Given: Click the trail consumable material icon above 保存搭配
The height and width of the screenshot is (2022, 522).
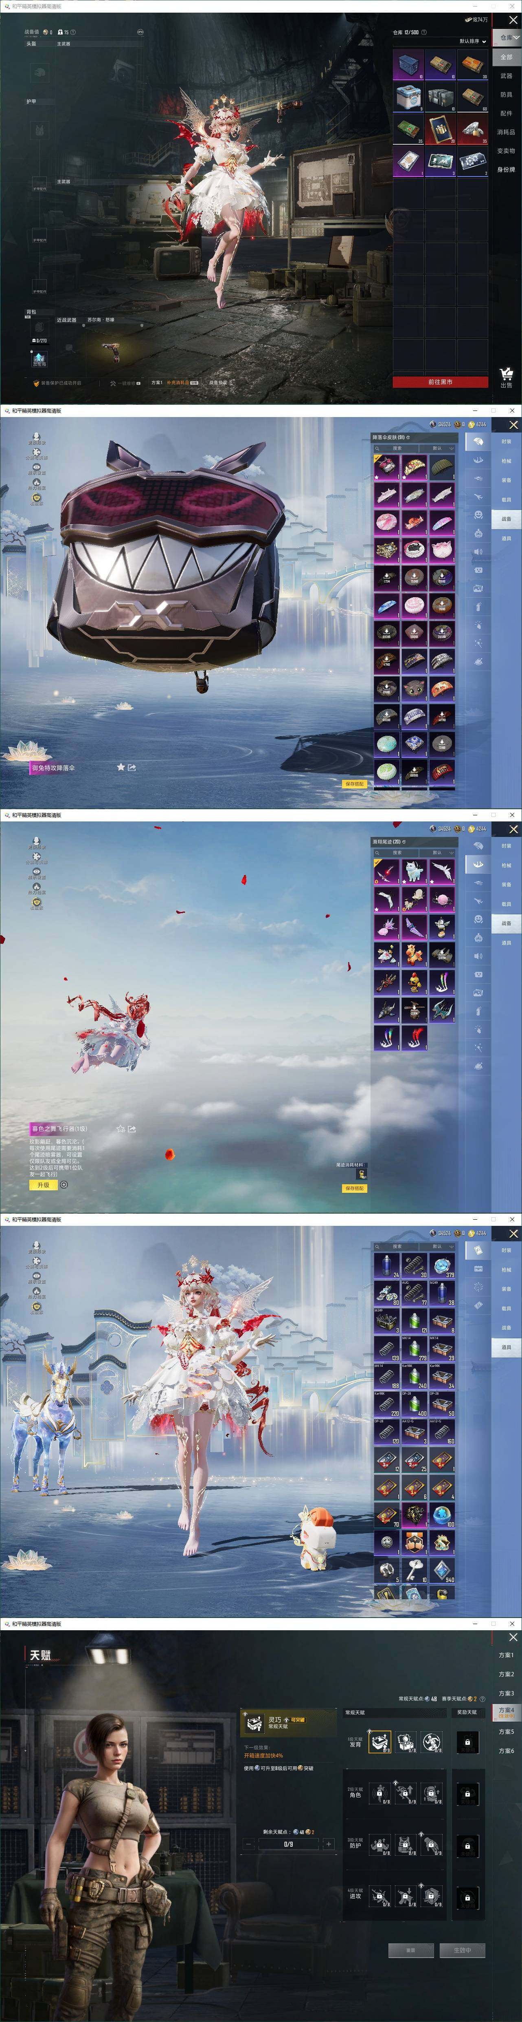Looking at the screenshot, I should 361,1174.
